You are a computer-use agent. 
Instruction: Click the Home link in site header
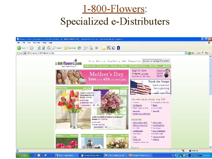pos(91,61)
